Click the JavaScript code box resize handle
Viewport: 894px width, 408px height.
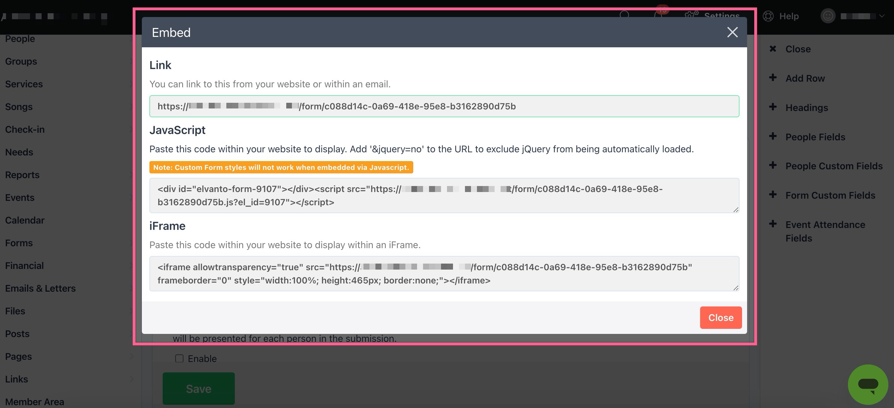736,210
